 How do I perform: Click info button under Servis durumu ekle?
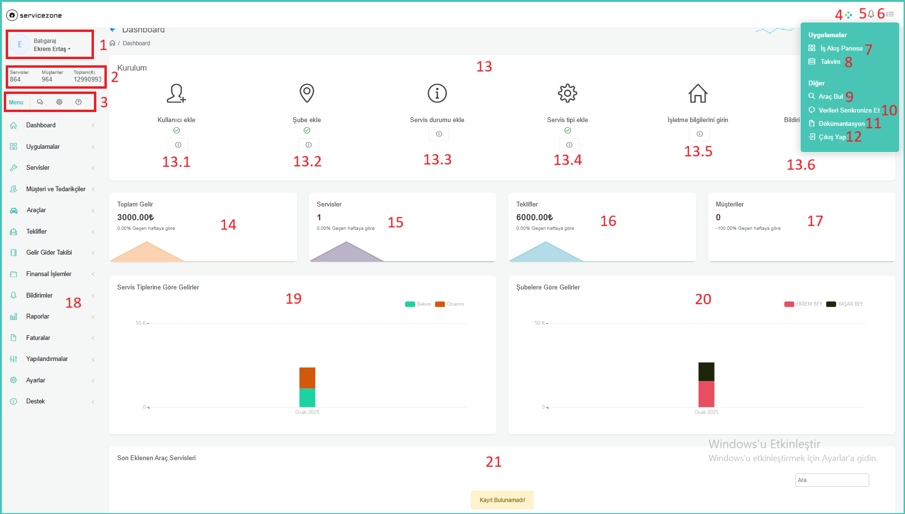[439, 134]
